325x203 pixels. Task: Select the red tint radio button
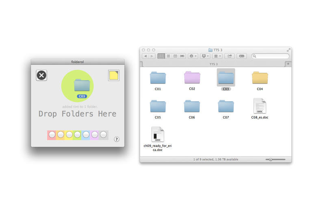coord(52,134)
